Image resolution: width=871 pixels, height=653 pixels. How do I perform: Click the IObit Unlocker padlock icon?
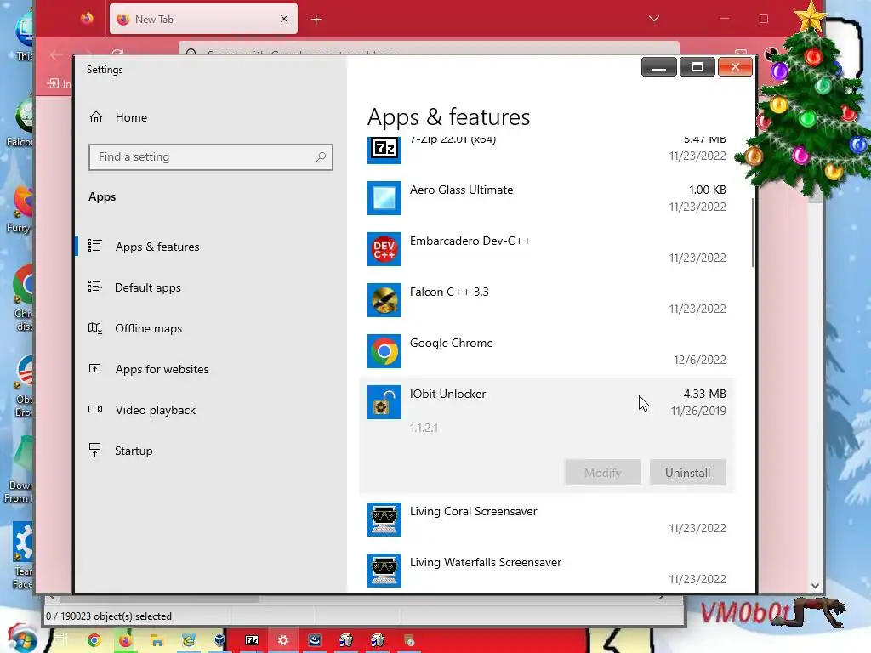click(x=384, y=402)
